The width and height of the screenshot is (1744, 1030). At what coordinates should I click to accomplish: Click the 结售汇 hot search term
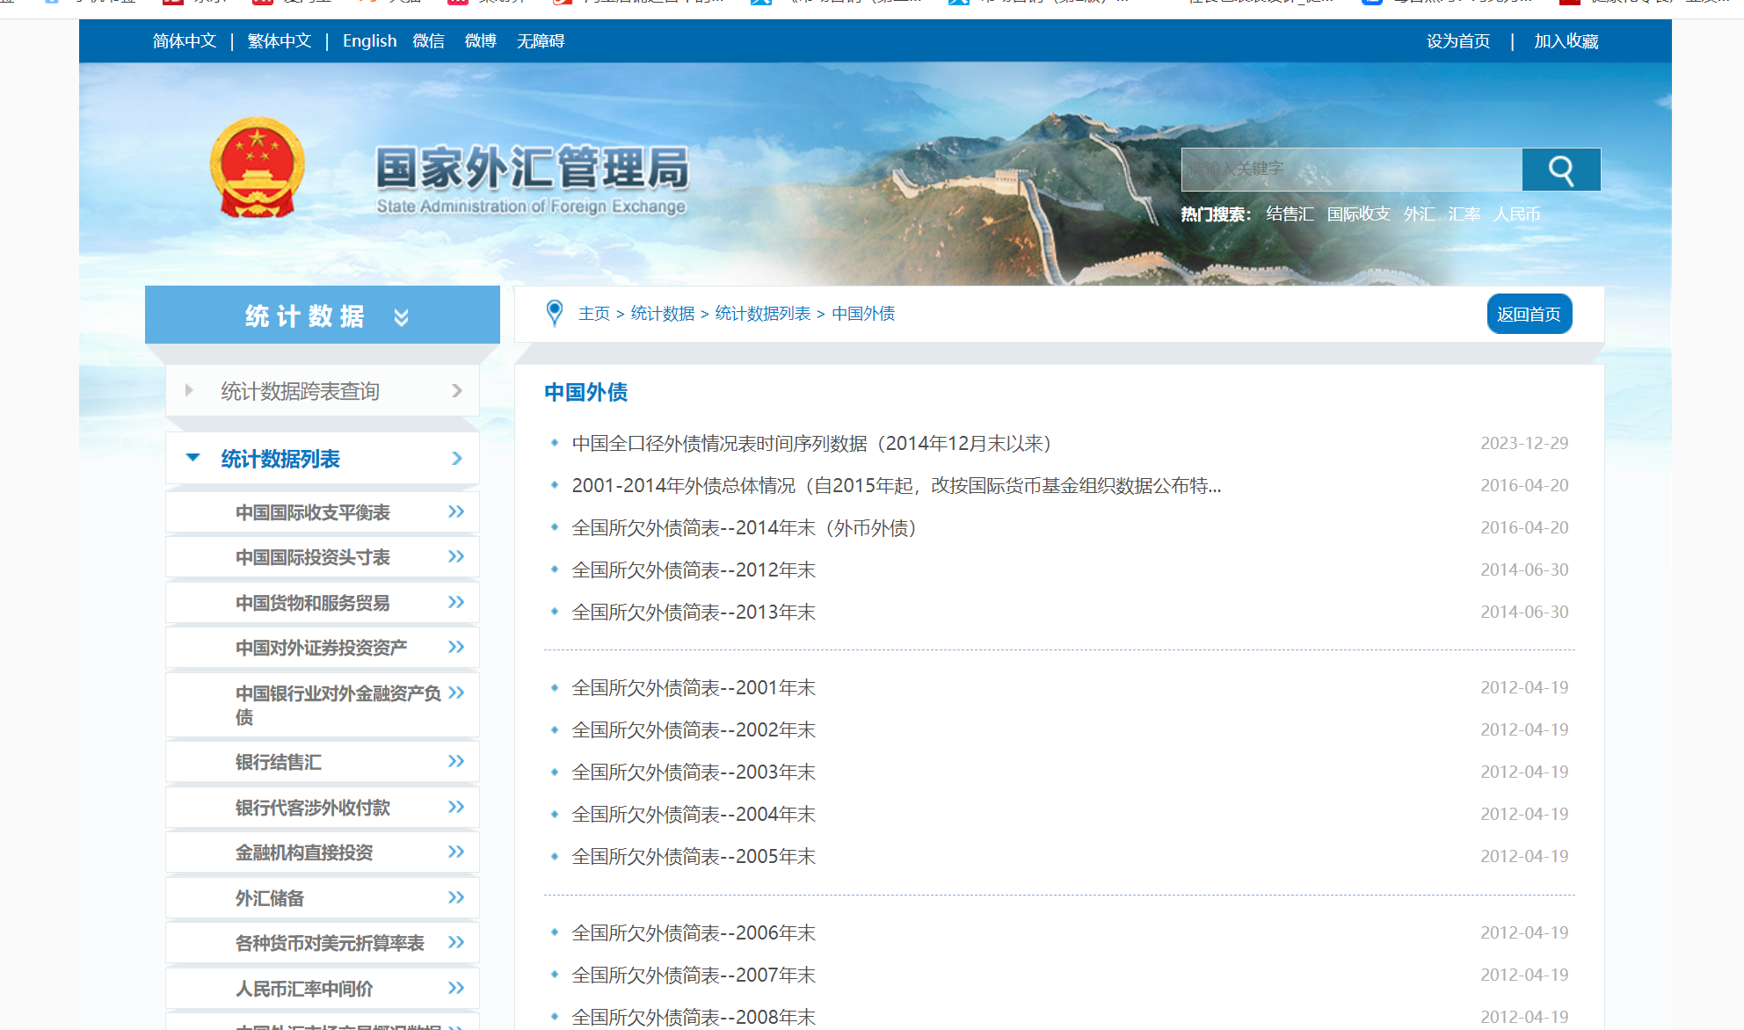[1290, 214]
